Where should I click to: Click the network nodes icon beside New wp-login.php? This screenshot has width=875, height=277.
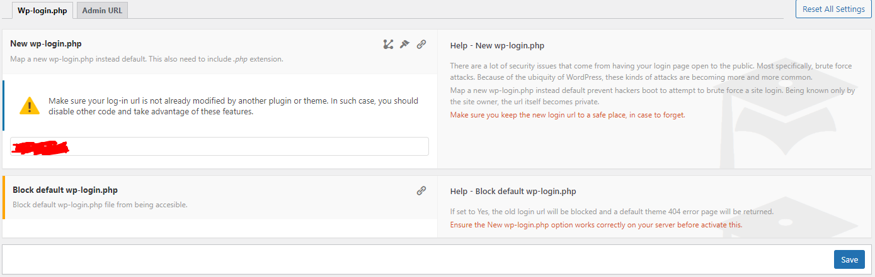point(388,44)
